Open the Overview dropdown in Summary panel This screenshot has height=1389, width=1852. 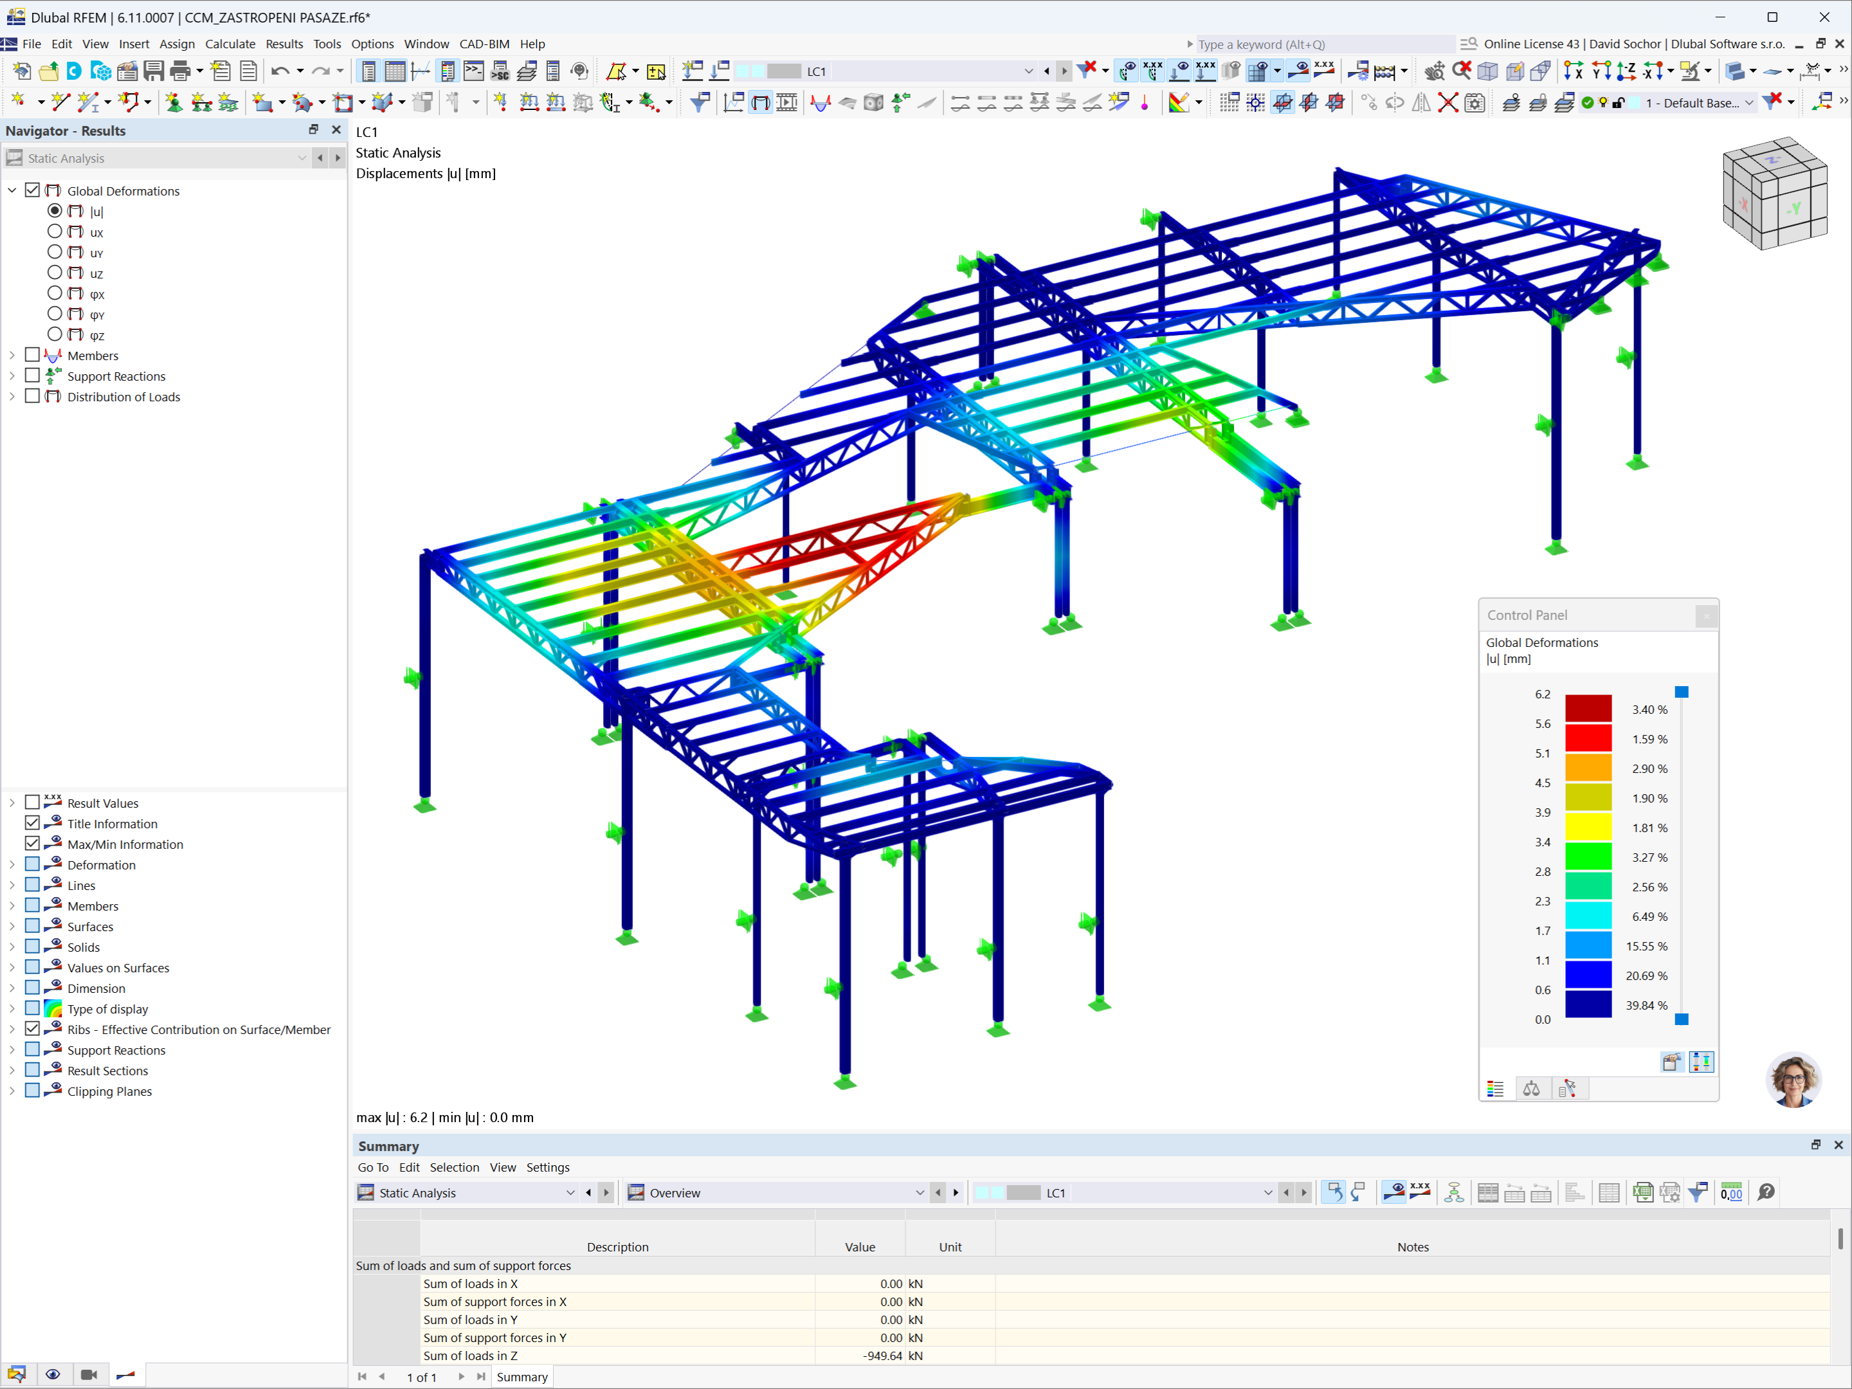pos(920,1192)
